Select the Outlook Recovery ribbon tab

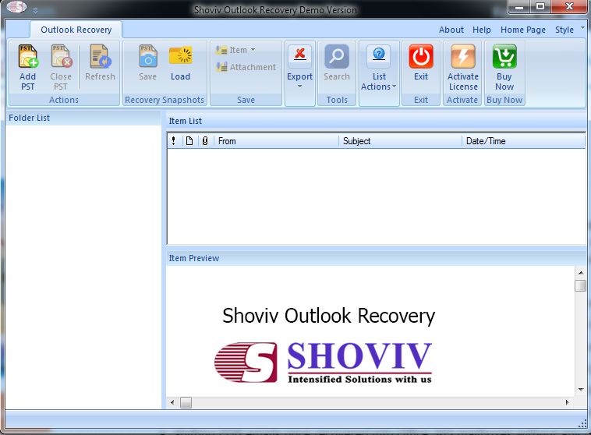(x=76, y=30)
